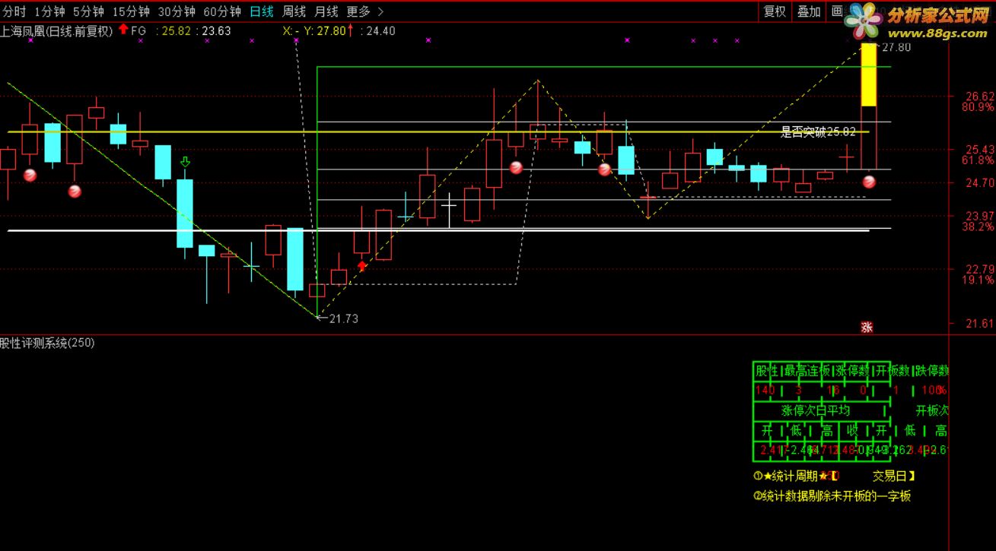Click the 140 value under 股性

click(765, 391)
